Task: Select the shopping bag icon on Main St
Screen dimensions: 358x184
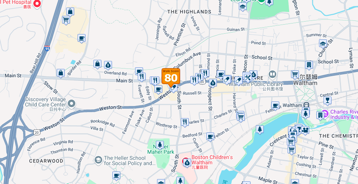Action: tap(61, 73)
